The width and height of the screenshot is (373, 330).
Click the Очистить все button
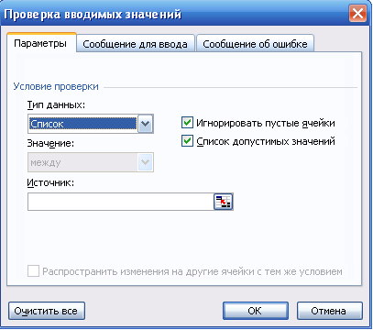tap(46, 311)
